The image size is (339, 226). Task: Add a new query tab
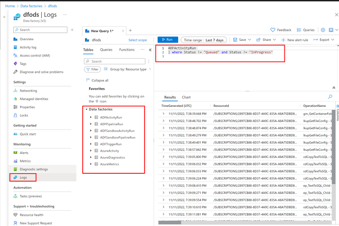click(130, 31)
